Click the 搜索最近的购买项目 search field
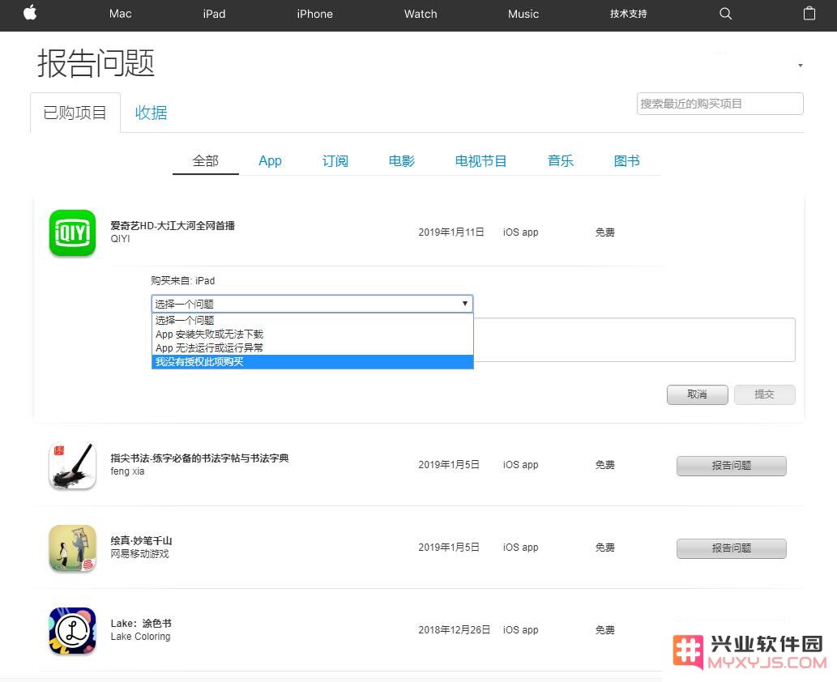Image resolution: width=837 pixels, height=682 pixels. [x=720, y=104]
